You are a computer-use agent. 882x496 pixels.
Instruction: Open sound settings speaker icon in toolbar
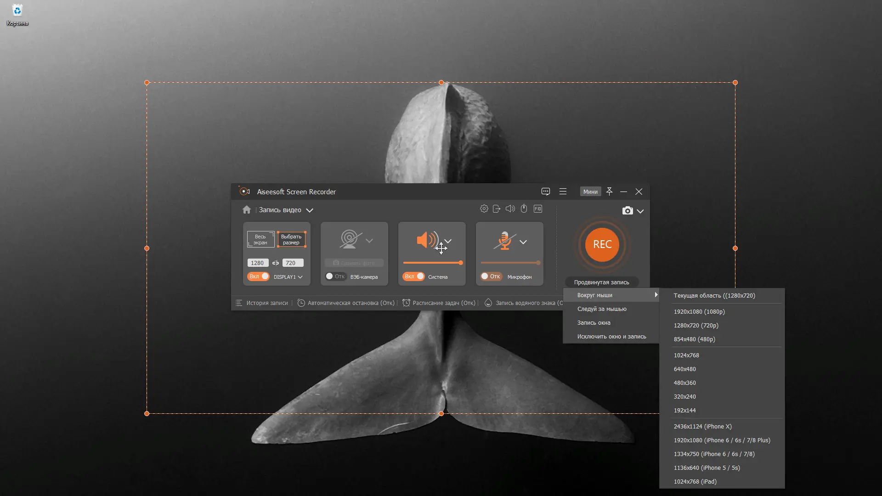pos(510,209)
